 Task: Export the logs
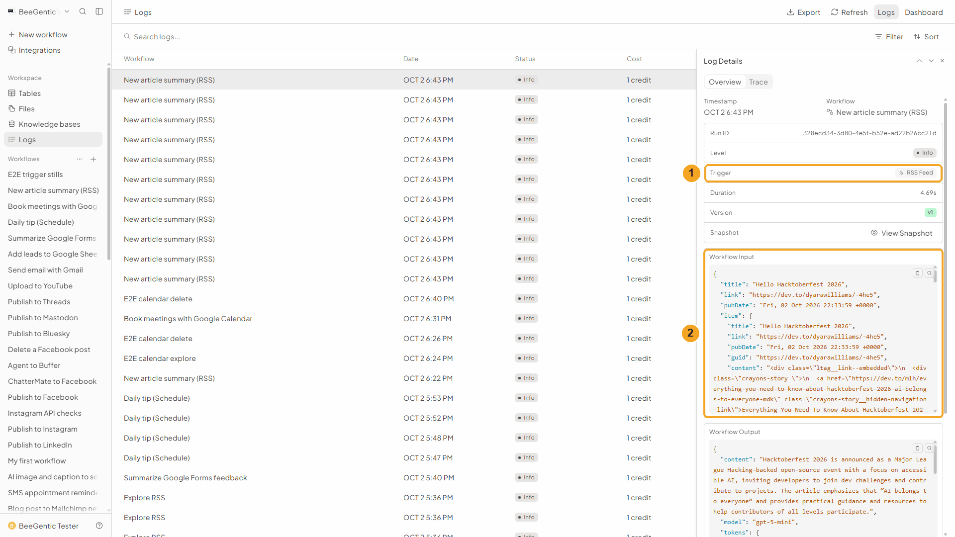coord(803,12)
